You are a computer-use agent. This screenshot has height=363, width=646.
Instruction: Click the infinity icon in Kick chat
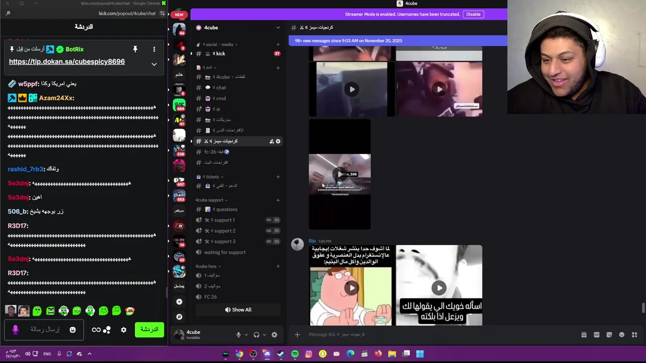(x=96, y=330)
